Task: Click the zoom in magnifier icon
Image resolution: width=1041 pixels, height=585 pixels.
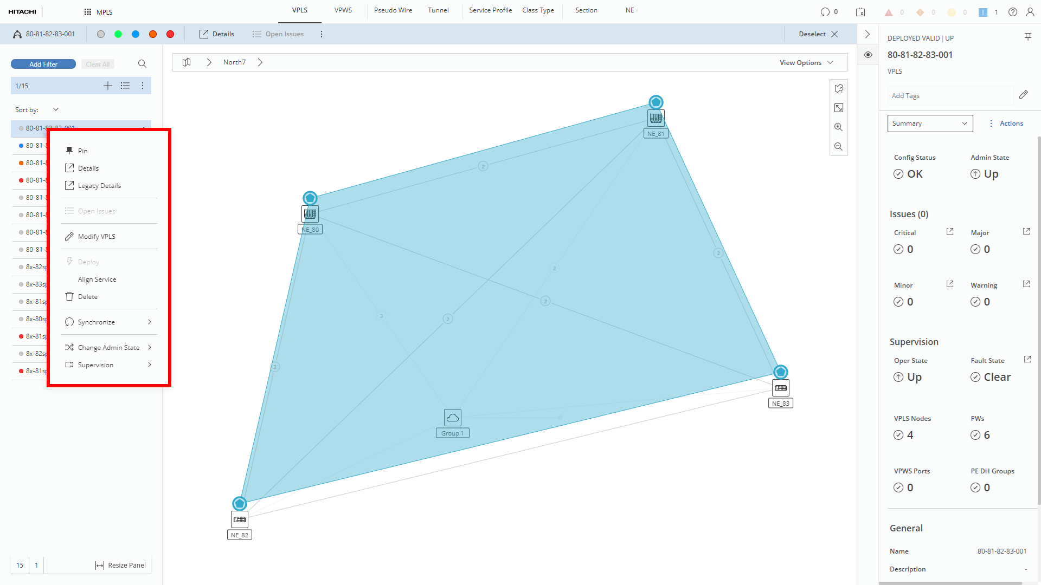Action: tap(838, 127)
